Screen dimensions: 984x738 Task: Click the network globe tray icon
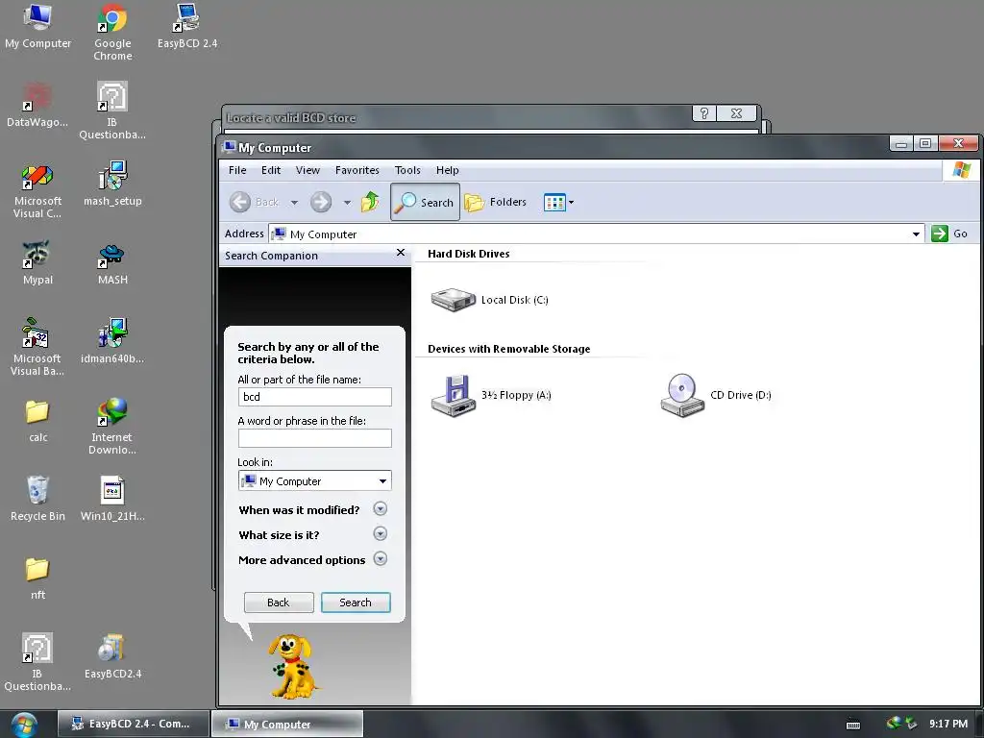point(894,723)
